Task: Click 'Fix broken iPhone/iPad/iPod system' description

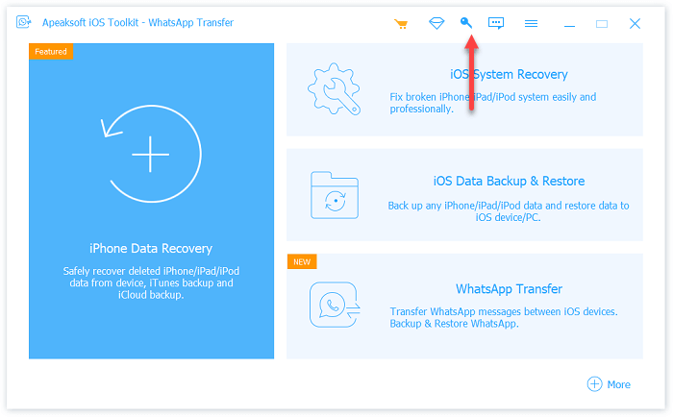Action: click(x=492, y=103)
